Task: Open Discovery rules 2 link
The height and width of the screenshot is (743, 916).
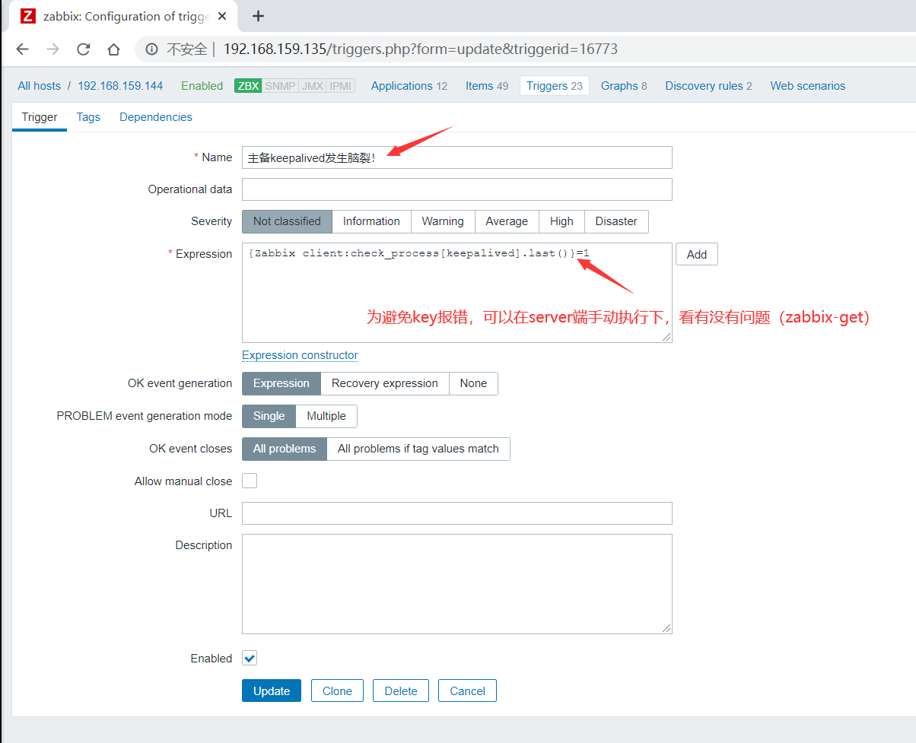Action: 708,86
